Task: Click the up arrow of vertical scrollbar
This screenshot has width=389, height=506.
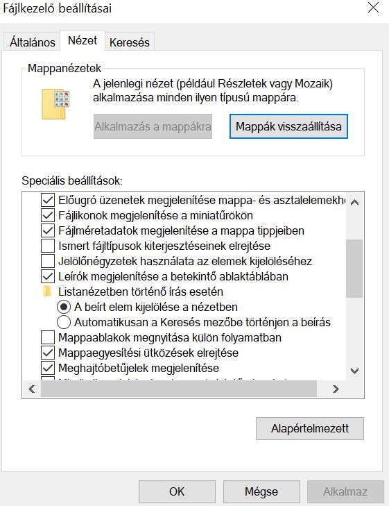Action: point(354,203)
